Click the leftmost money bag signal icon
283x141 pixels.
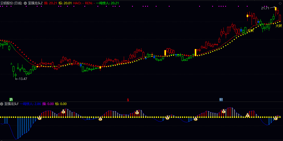(x=40, y=118)
